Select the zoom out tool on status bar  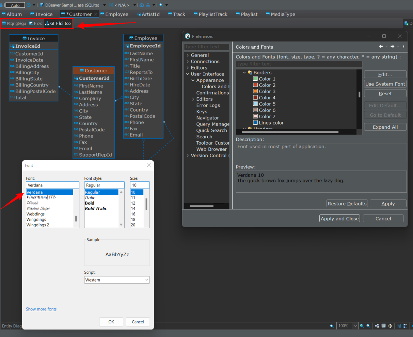(368, 326)
